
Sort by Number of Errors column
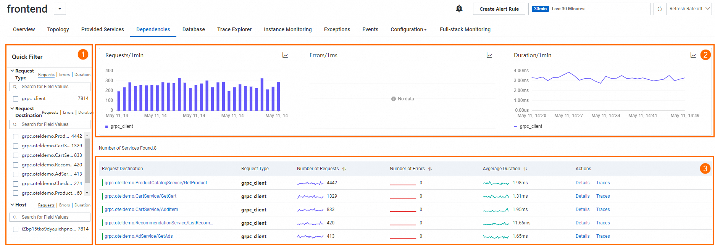click(x=430, y=169)
